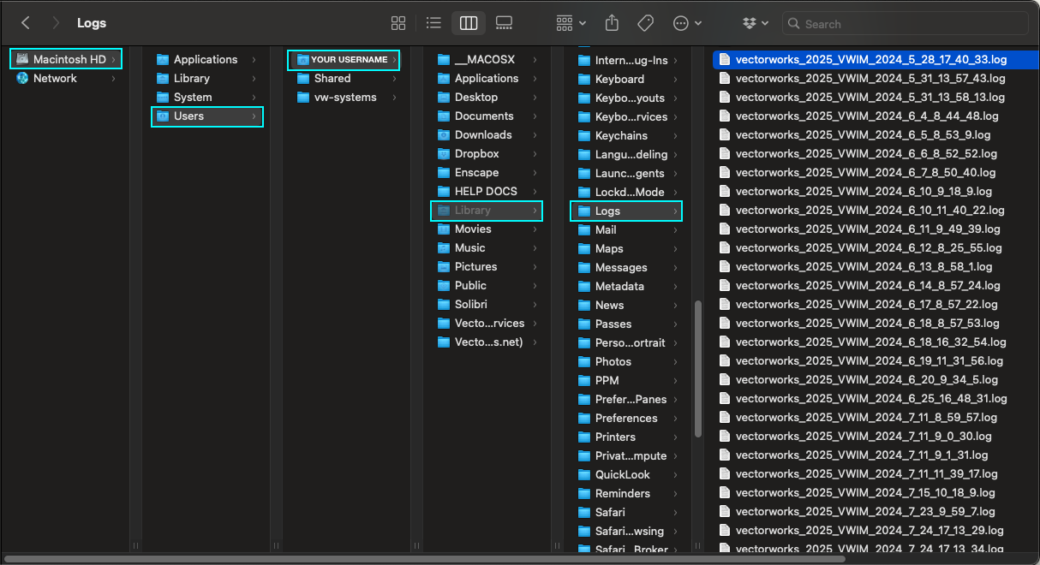1040x565 pixels.
Task: Select the column view button
Action: 469,23
